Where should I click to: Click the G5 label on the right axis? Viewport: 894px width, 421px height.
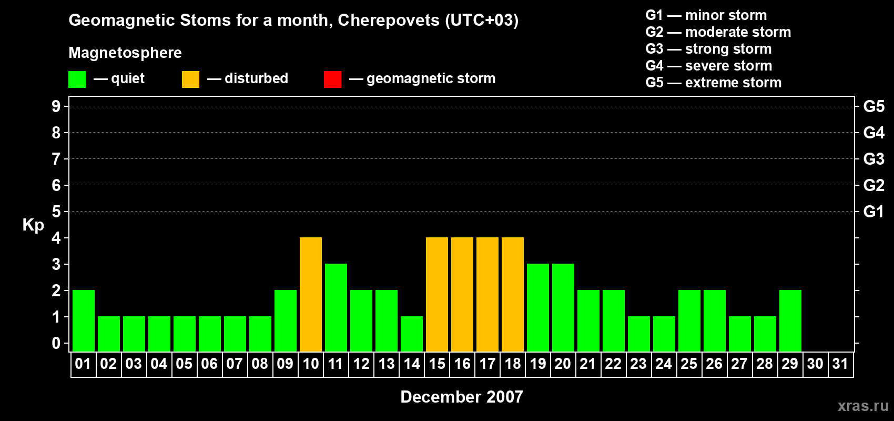873,106
